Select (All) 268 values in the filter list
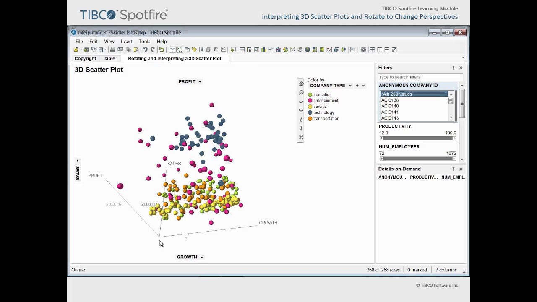The height and width of the screenshot is (302, 537). (x=414, y=94)
